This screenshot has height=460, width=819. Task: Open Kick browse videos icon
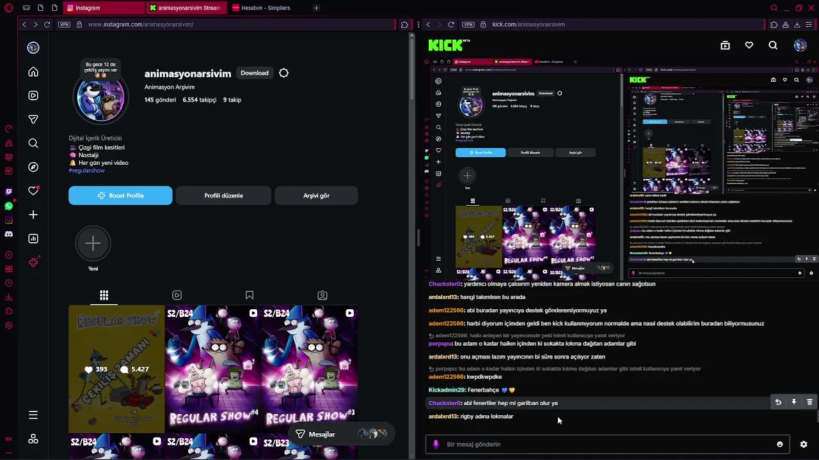[x=725, y=45]
